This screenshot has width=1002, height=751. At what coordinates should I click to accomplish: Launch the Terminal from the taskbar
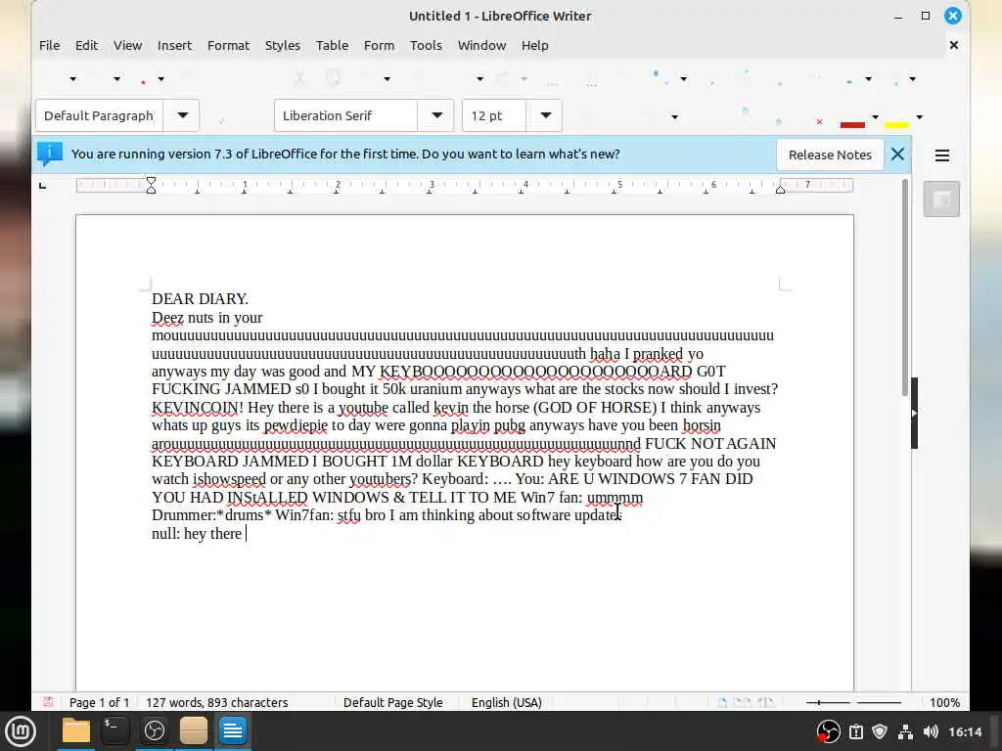tap(114, 730)
